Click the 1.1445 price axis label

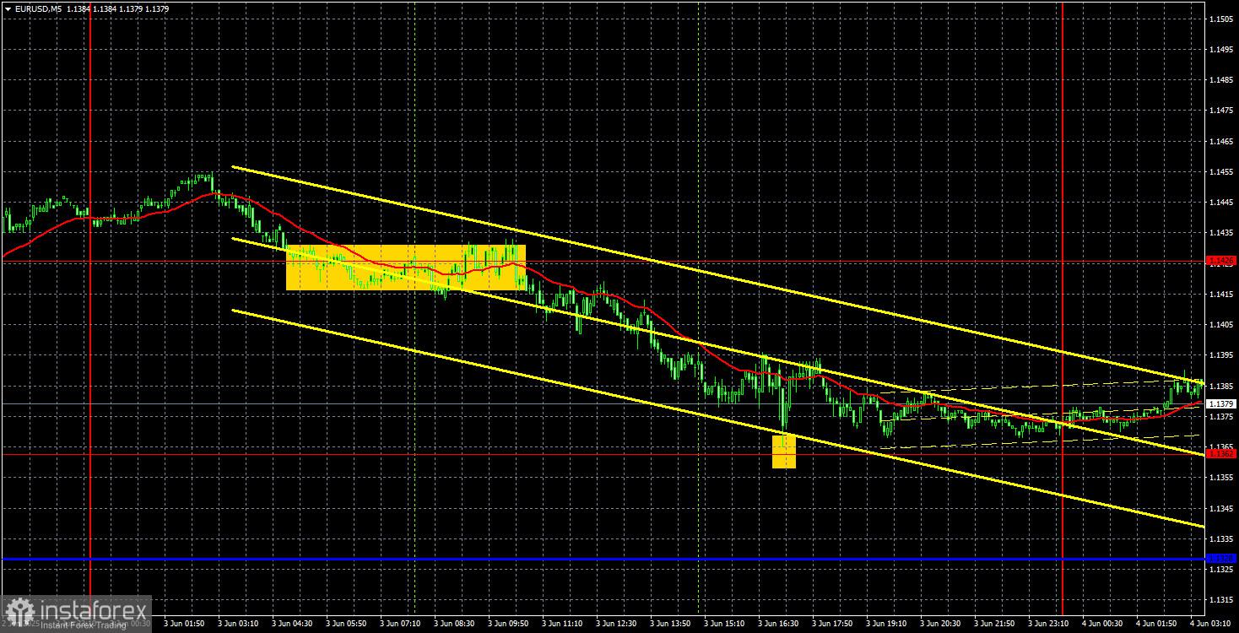[1221, 202]
